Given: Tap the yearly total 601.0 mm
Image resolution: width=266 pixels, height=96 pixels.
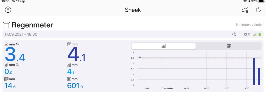Looking at the screenshot, I should click(75, 86).
